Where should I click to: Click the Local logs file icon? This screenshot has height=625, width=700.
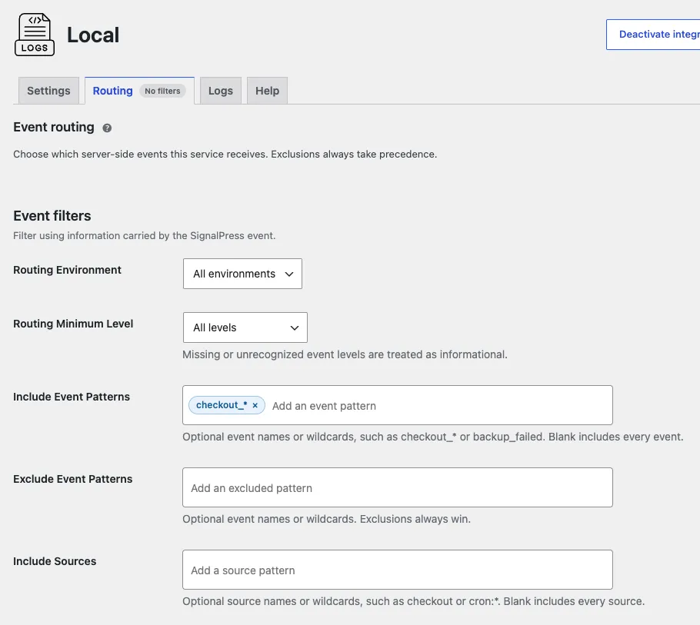click(x=35, y=35)
